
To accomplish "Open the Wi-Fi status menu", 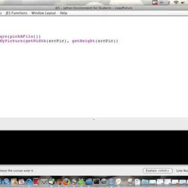I will point(176,2).
